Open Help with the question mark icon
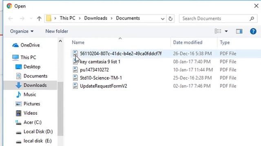The width and height of the screenshot is (261, 146). (x=253, y=31)
